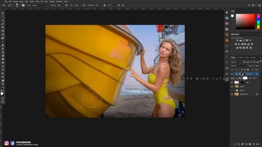Open the brush preset picker arrow
The image size is (262, 147).
tap(20, 5)
